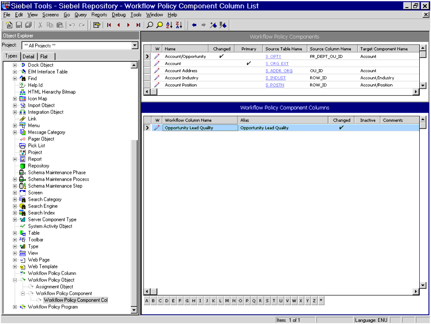Viewport: 431px width, 324px height.
Task: Collapse the Workflow Policy Object node
Action: point(15,280)
